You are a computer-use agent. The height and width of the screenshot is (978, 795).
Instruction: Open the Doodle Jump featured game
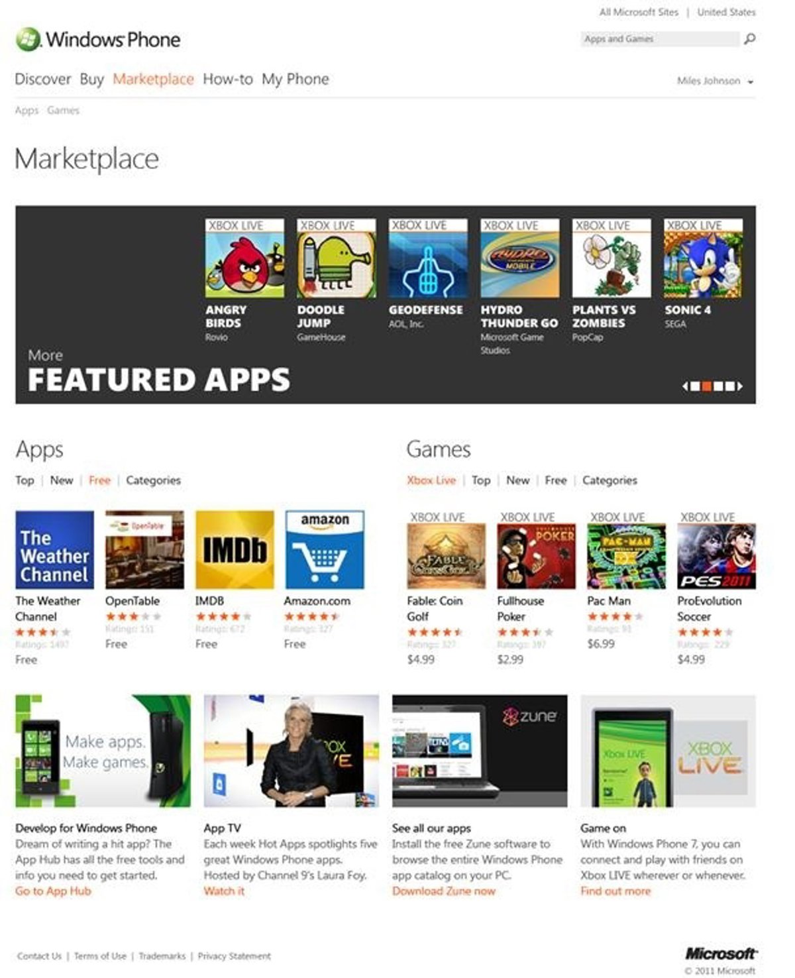(337, 258)
